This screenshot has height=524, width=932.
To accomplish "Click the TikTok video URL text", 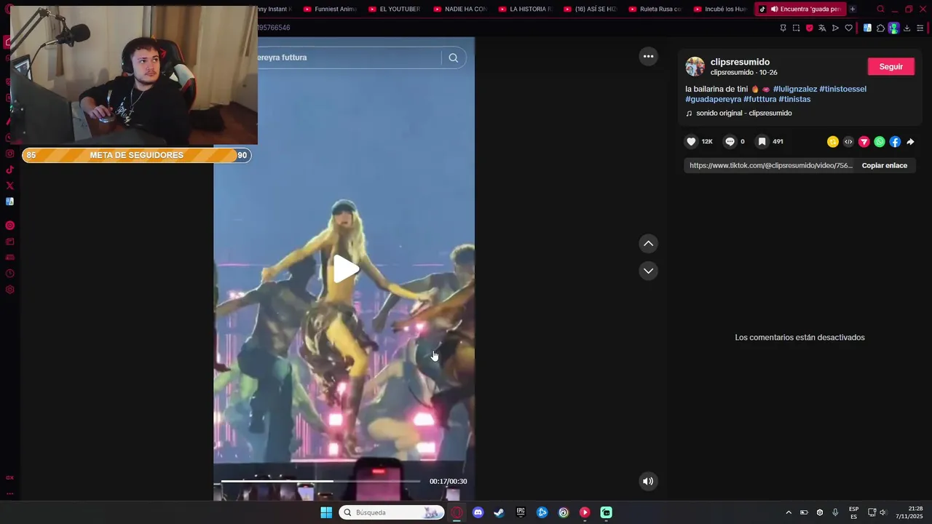I will 771,165.
